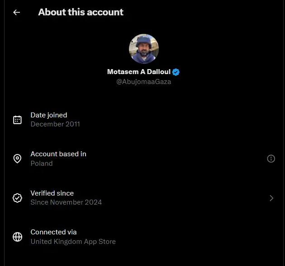This screenshot has height=266, width=285.
Task: Open the profile picture thumbnail
Action: point(144,49)
